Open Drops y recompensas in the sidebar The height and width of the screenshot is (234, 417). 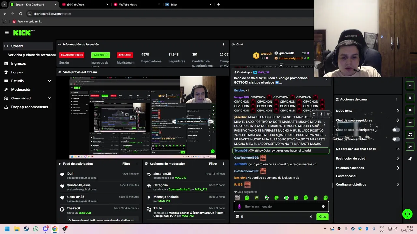29,107
